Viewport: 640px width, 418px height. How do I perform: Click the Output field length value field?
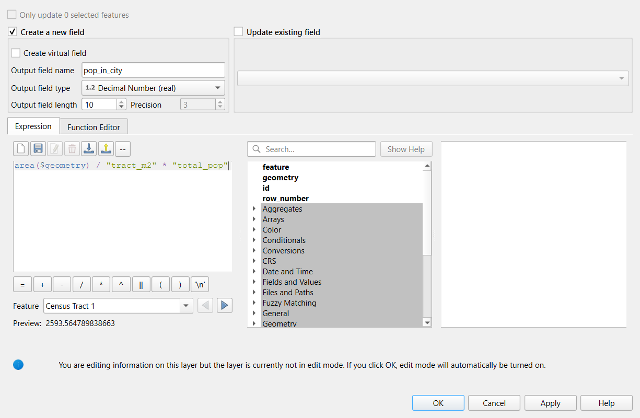pos(100,104)
